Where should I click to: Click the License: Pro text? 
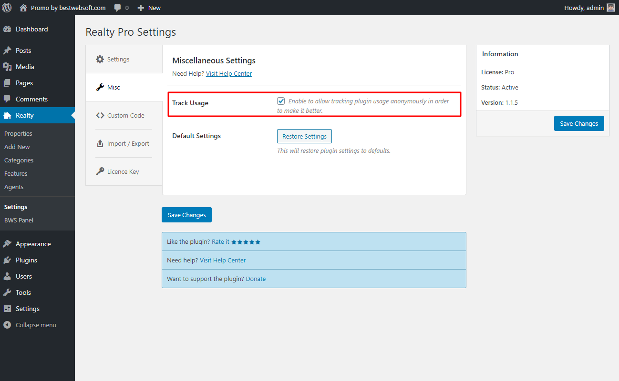(498, 72)
